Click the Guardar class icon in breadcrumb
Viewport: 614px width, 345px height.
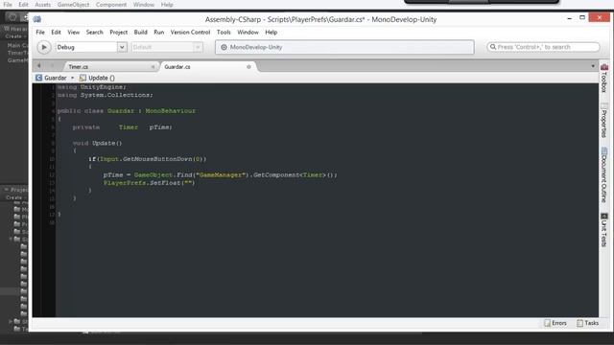[38, 78]
